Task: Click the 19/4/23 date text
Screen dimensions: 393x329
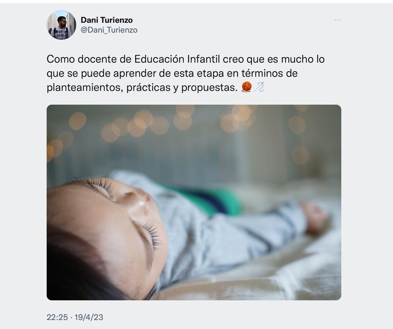Action: point(89,317)
